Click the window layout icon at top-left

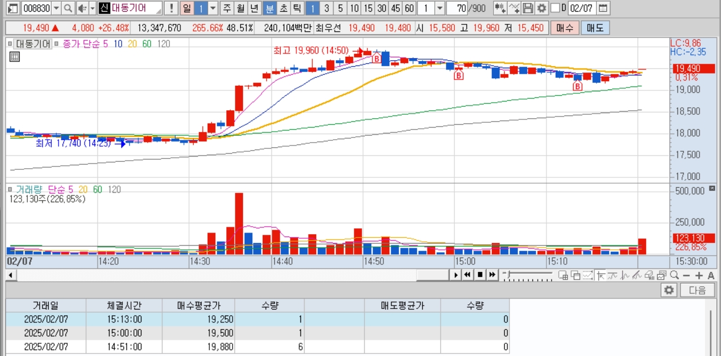13,8
